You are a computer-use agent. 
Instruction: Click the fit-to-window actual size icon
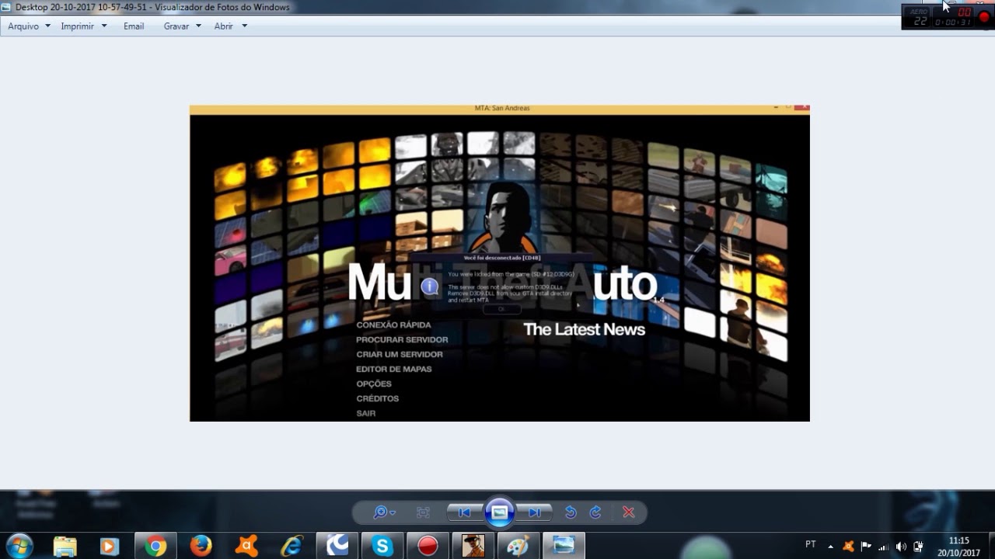pos(423,512)
